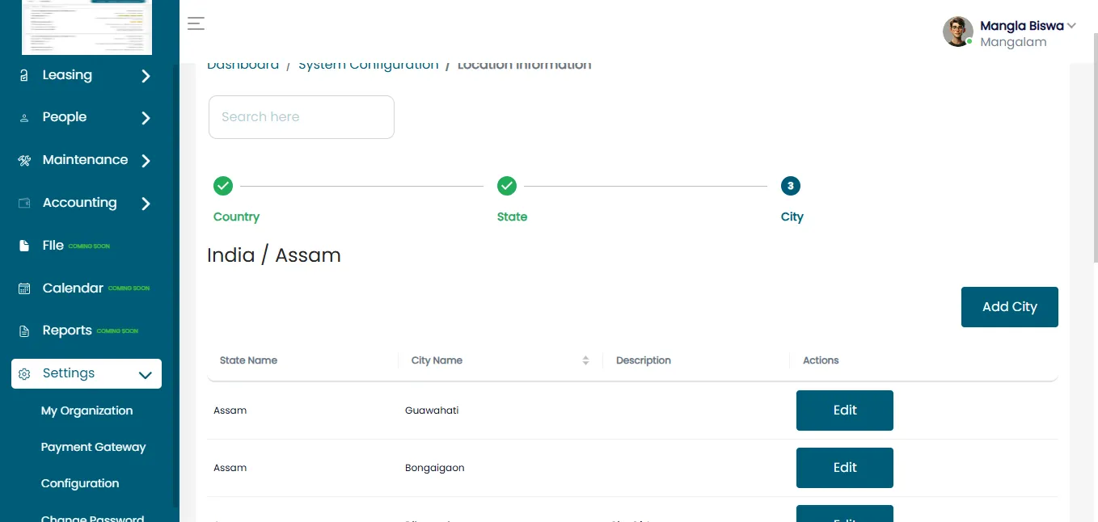The image size is (1098, 522).
Task: Open the Mangla Biswa user dropdown
Action: (x=1071, y=26)
